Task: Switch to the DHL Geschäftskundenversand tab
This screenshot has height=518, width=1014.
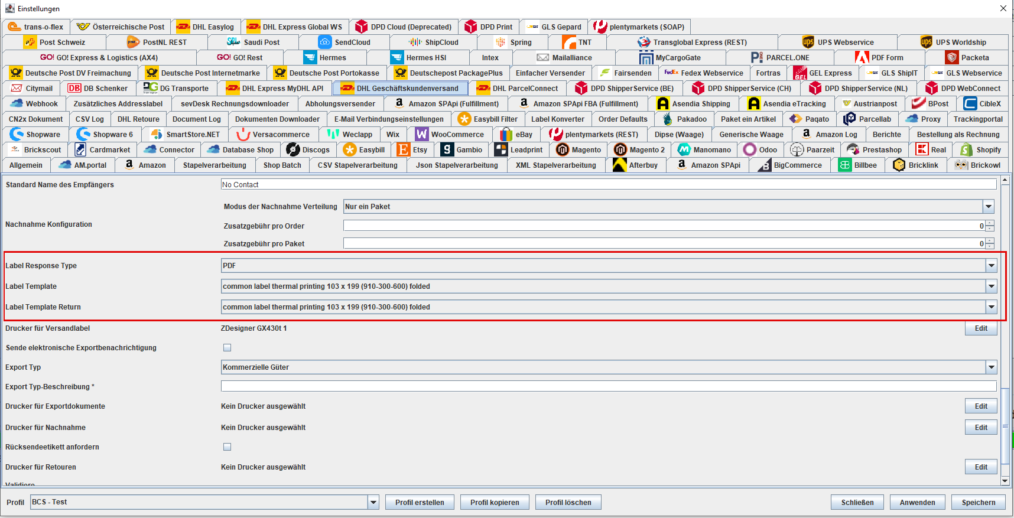Action: 401,88
